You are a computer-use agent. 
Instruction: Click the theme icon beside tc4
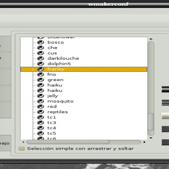(41, 128)
